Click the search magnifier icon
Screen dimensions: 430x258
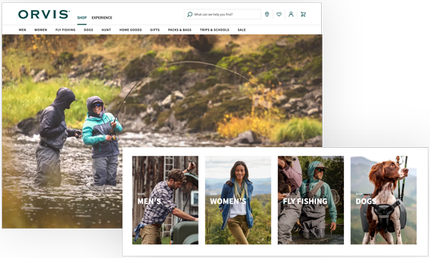189,14
